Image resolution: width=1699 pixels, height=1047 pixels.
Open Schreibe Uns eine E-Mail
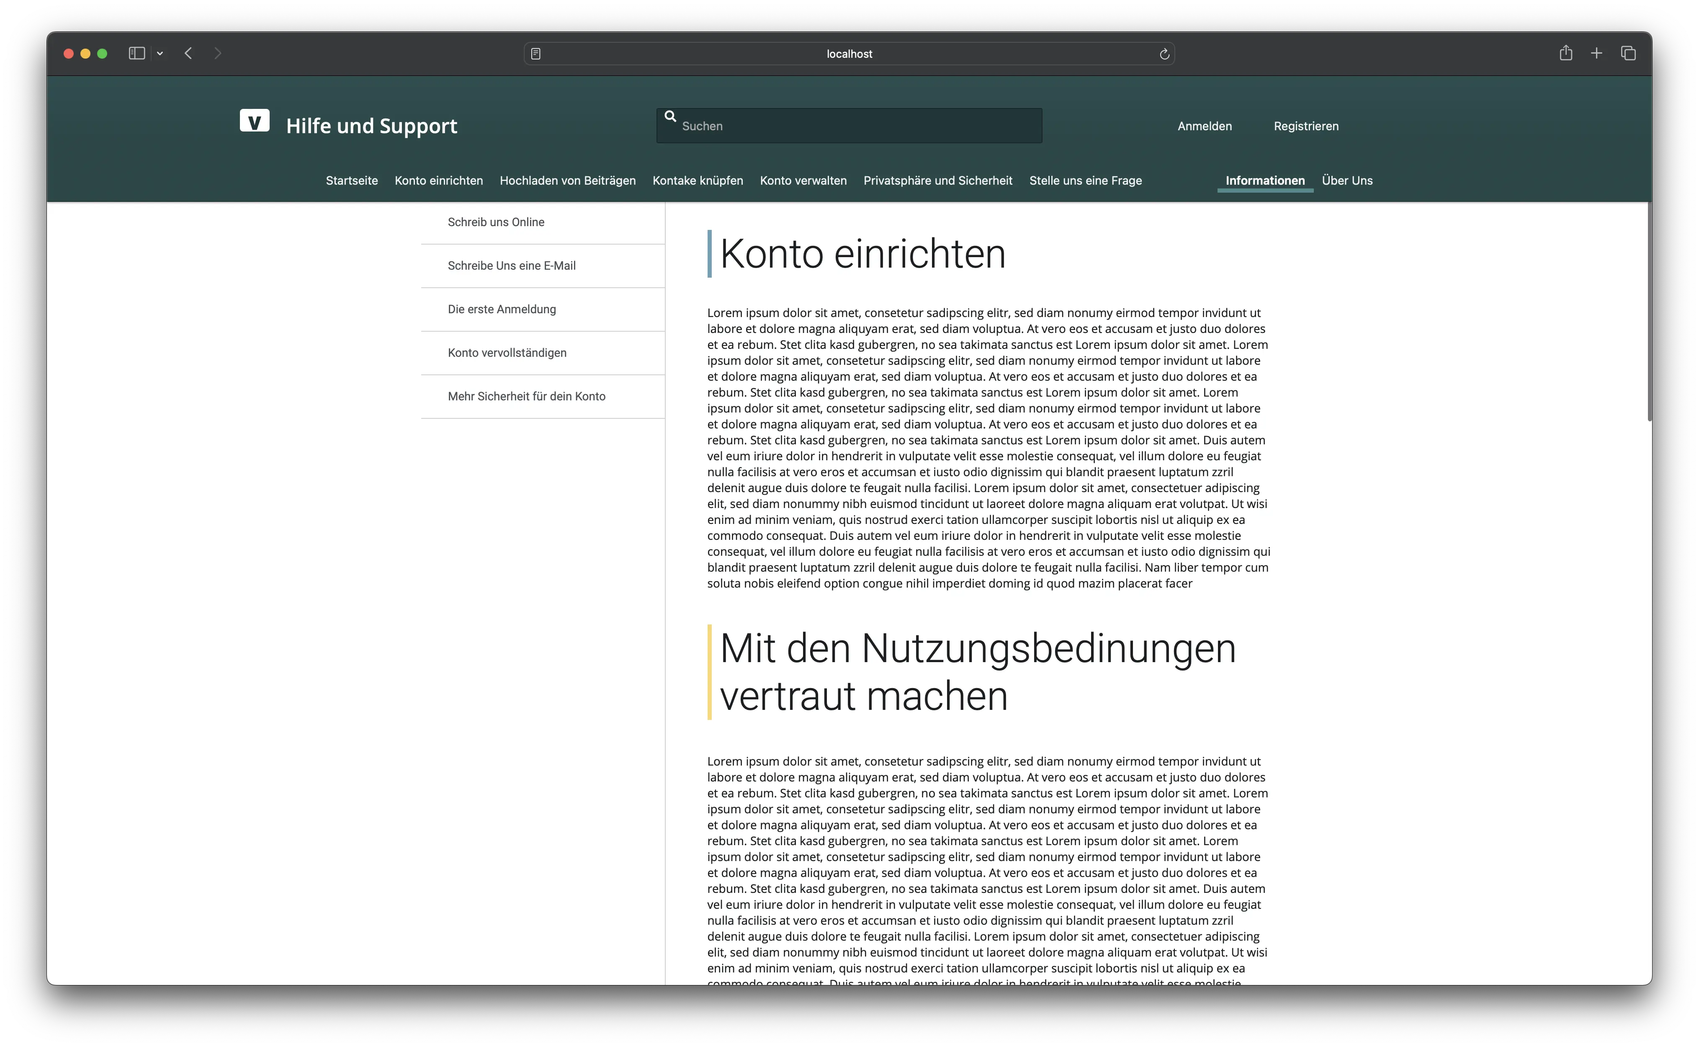(512, 266)
